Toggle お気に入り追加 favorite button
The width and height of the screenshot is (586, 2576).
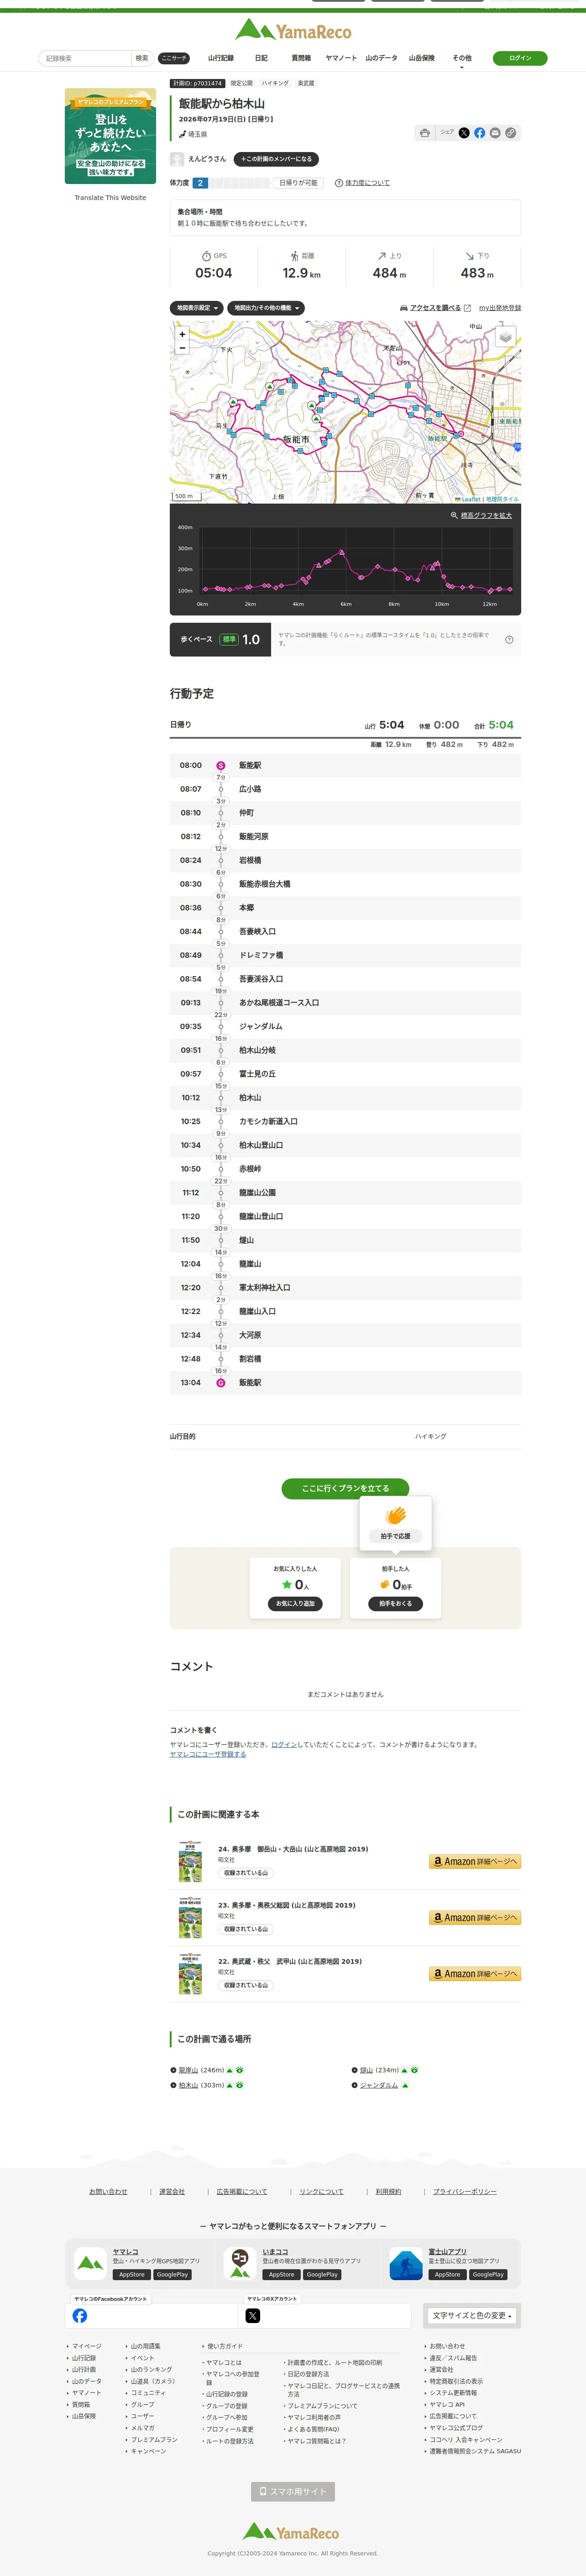tap(295, 1603)
